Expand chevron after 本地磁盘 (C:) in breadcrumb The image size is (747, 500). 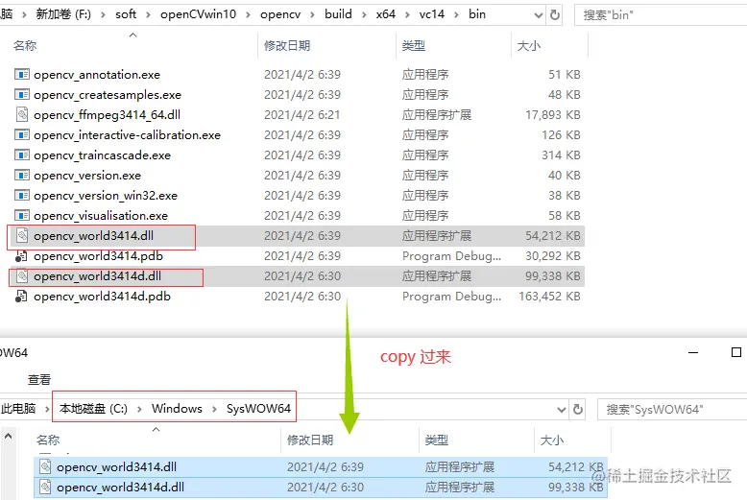[139, 409]
